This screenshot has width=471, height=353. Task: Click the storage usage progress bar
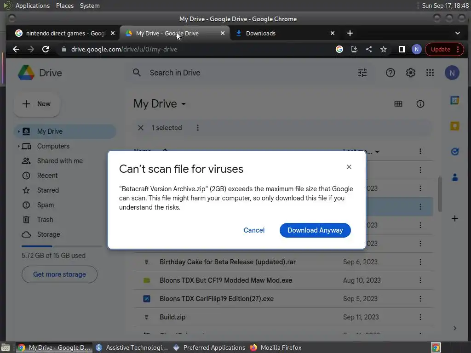62,246
